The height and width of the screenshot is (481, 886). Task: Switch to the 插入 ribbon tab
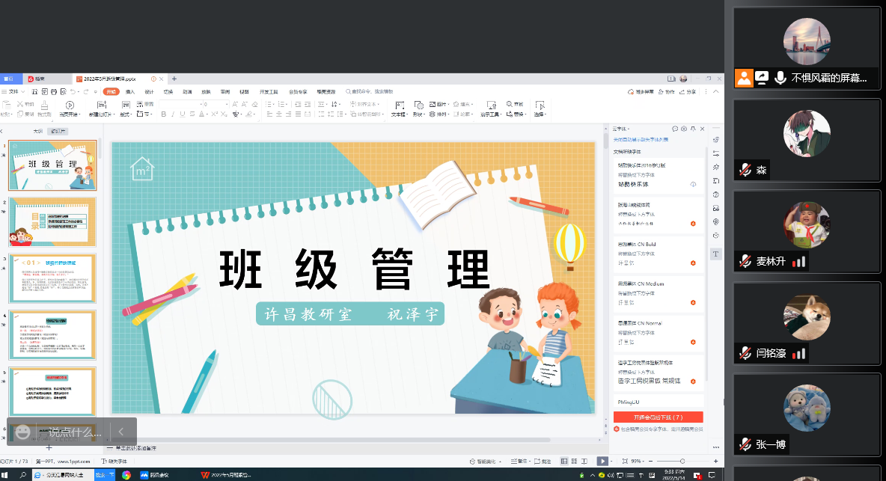coord(130,91)
